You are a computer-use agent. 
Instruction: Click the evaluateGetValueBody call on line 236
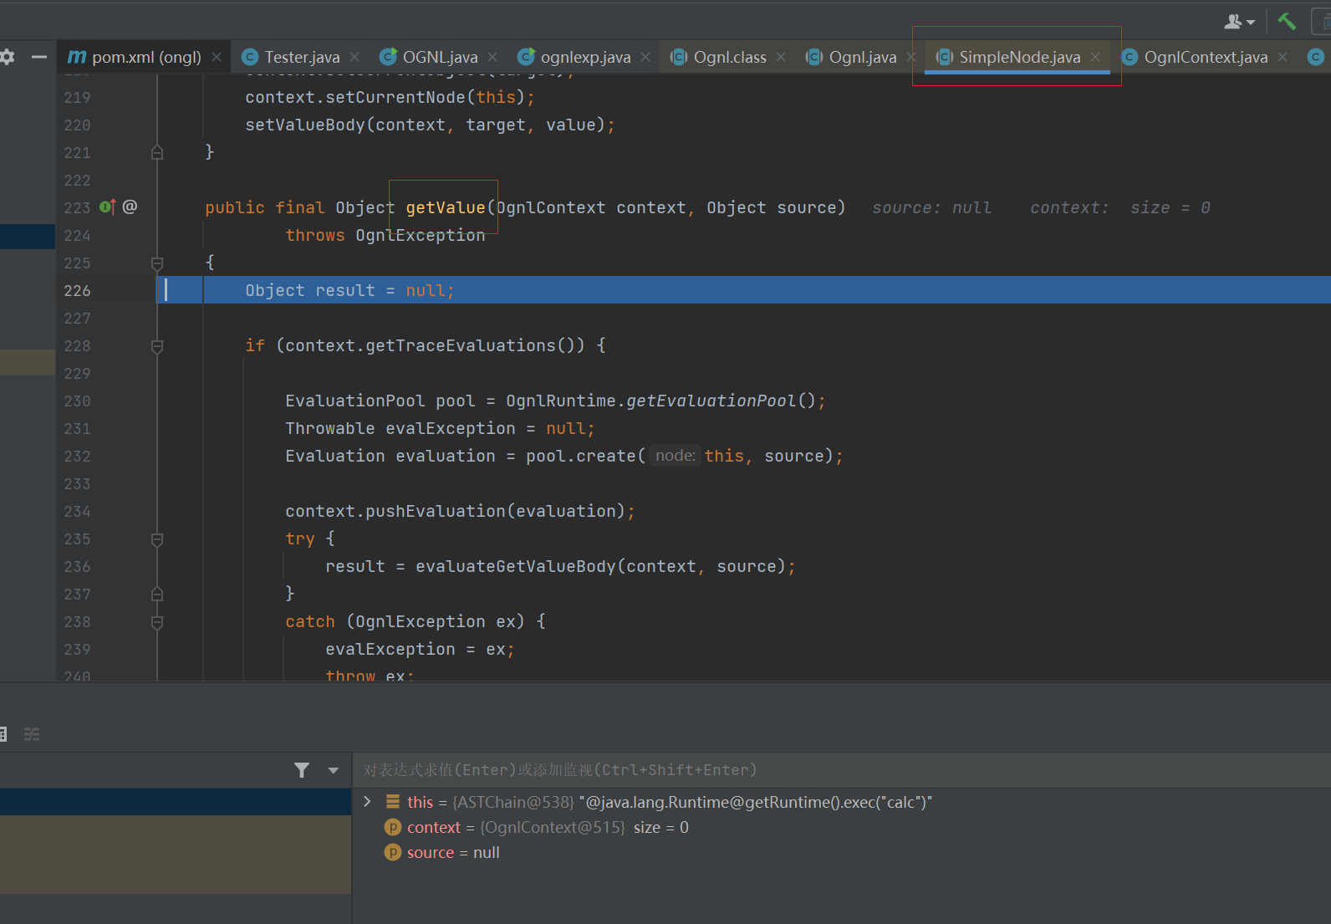[515, 566]
